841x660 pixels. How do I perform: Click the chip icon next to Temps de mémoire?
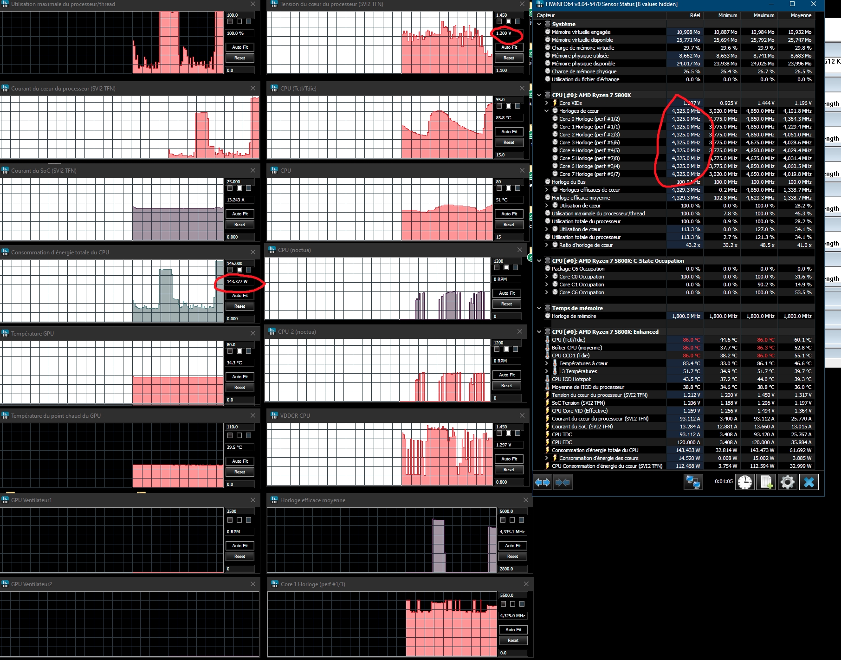(x=548, y=308)
